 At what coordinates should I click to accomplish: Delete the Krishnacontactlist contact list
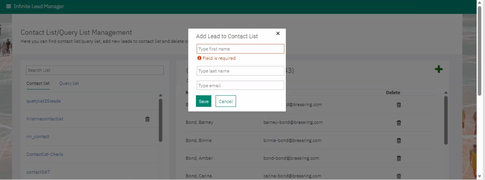(148, 119)
